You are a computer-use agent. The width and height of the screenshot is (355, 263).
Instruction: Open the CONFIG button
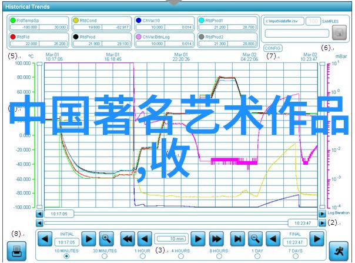pos(273,48)
